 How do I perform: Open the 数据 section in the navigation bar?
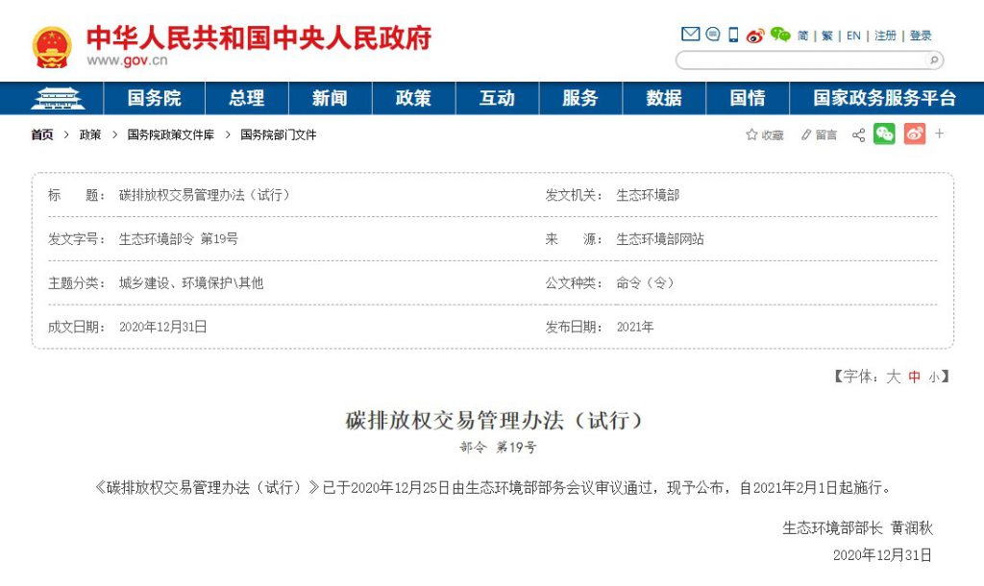coord(664,97)
